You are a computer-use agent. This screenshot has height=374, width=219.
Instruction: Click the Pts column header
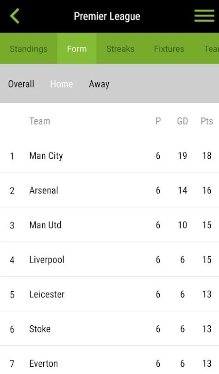pyautogui.click(x=207, y=121)
